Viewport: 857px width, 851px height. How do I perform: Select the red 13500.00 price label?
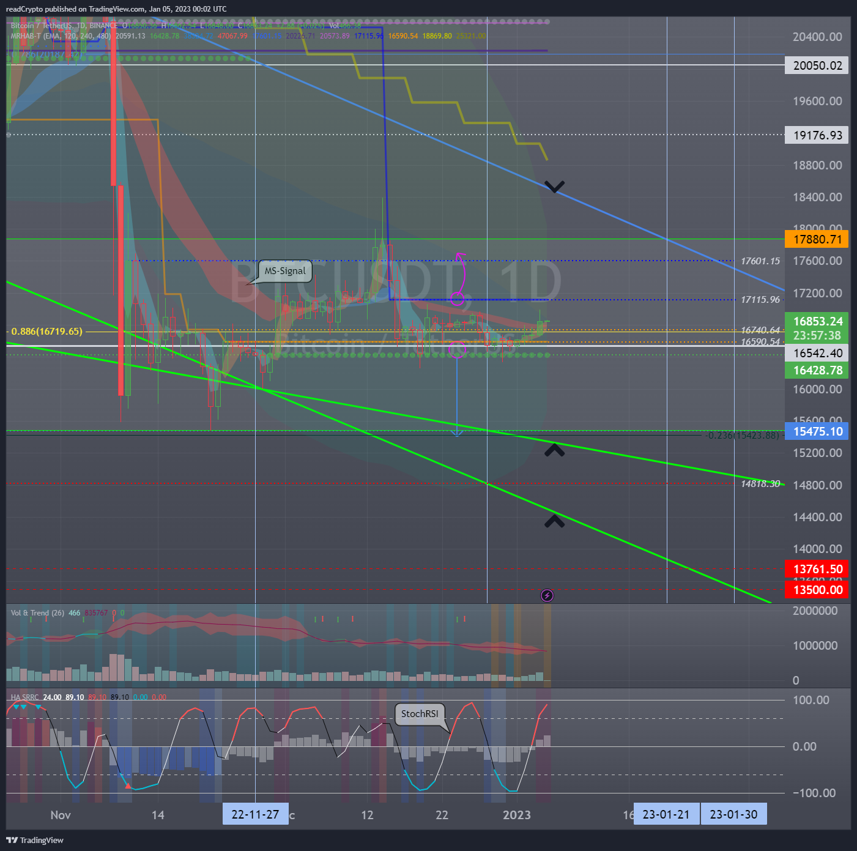pos(817,590)
